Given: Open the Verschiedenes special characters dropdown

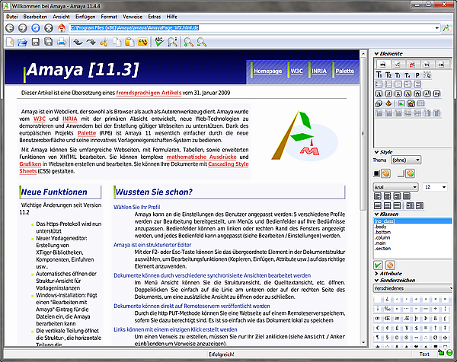Looking at the screenshot, I should tap(411, 288).
